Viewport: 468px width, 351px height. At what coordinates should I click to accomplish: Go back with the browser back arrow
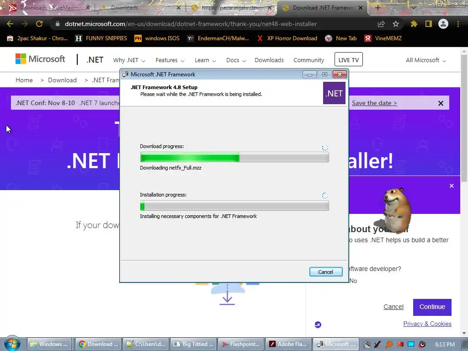10,24
